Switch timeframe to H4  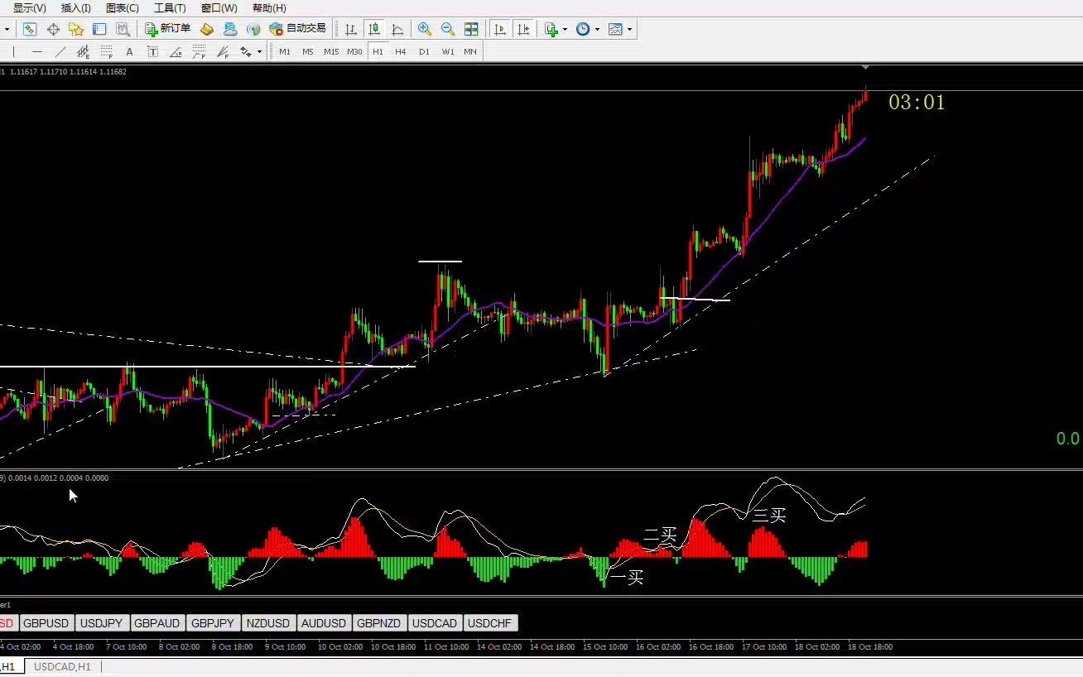click(x=401, y=52)
